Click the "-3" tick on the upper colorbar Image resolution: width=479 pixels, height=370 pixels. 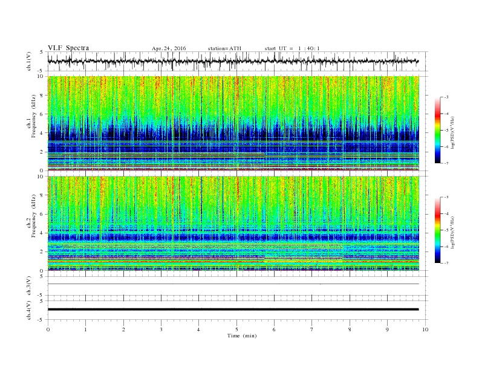click(446, 97)
